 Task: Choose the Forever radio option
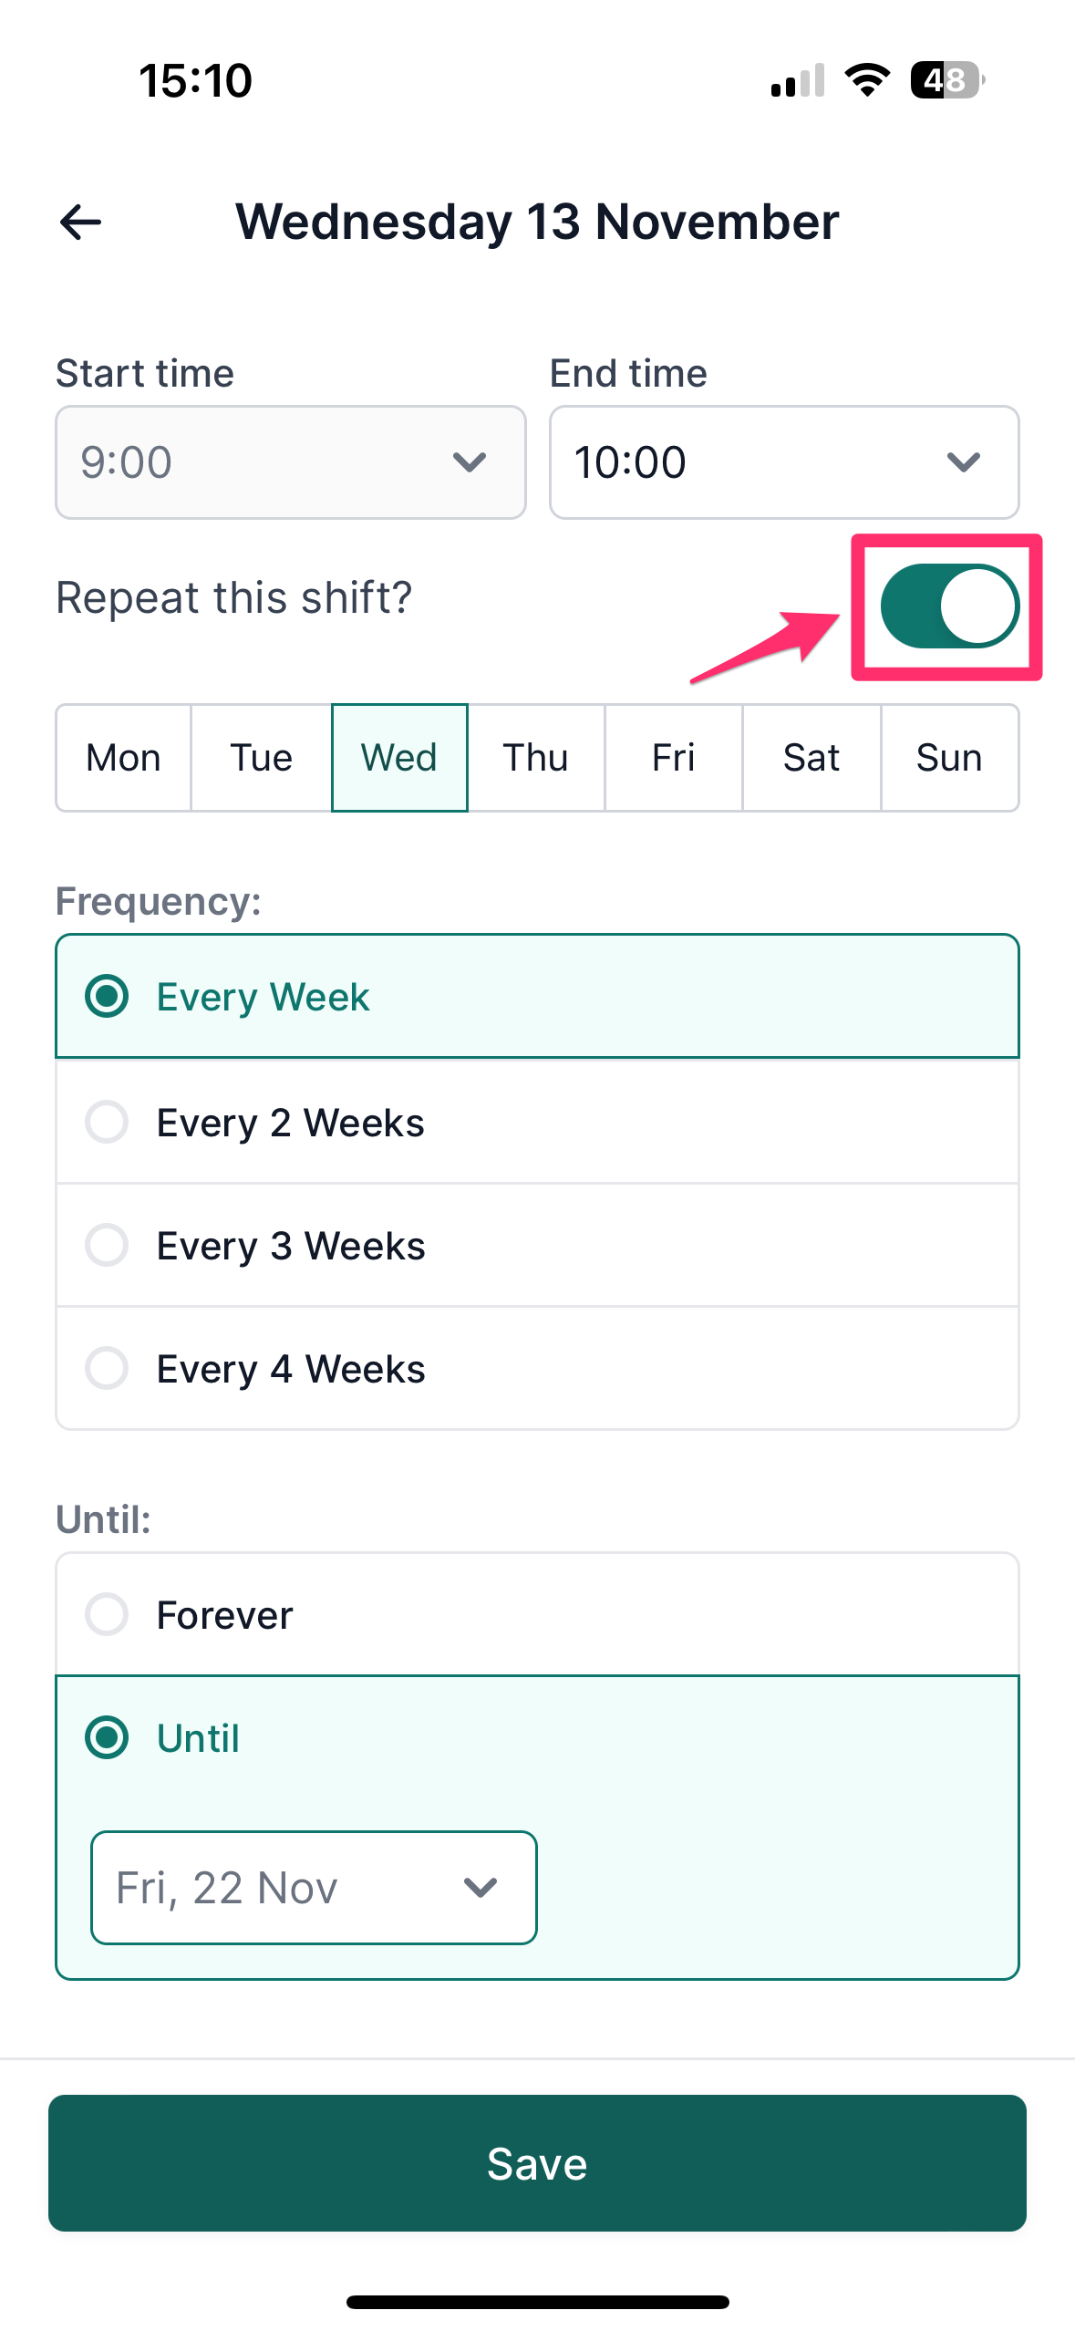click(537, 1614)
